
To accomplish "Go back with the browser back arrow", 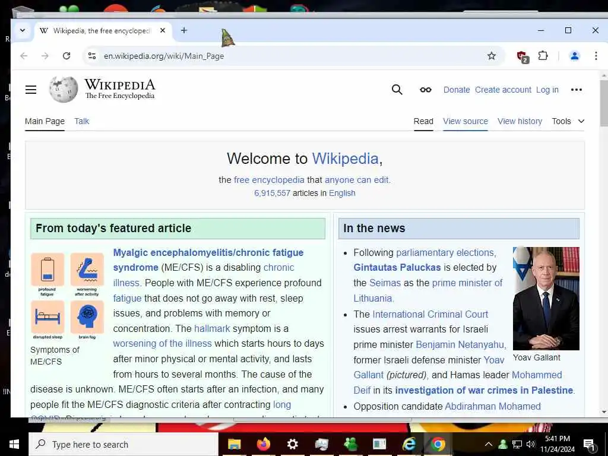I will (24, 56).
